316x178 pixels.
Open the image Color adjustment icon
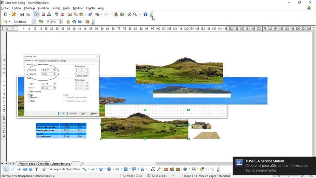41,22
